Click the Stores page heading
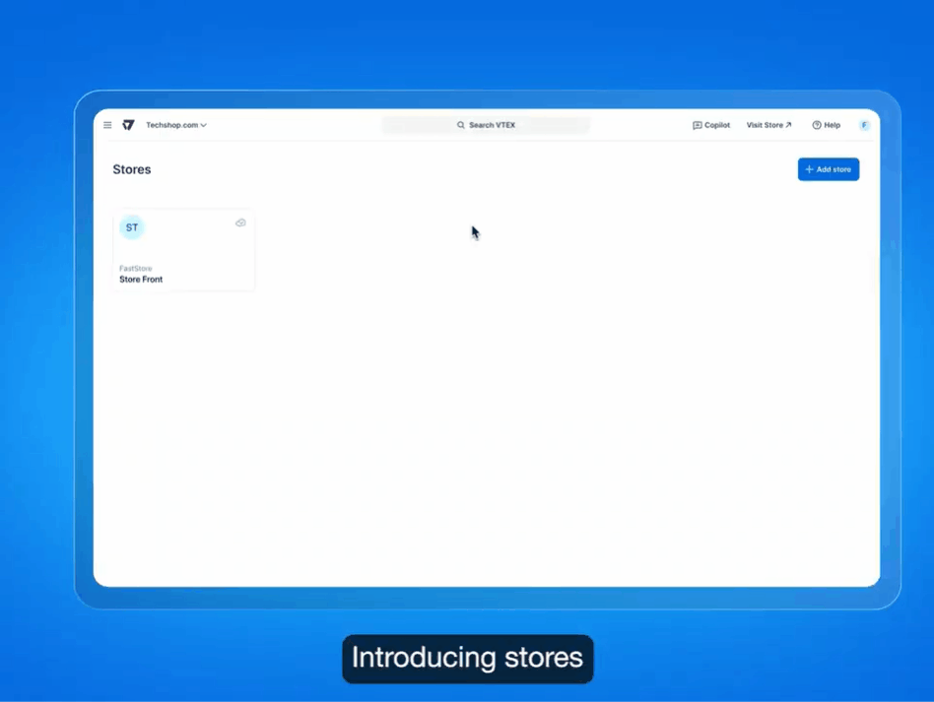The image size is (934, 702). pyautogui.click(x=132, y=169)
